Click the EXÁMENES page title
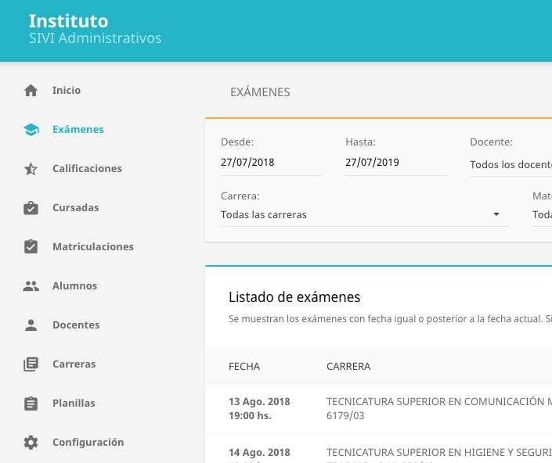 click(260, 92)
